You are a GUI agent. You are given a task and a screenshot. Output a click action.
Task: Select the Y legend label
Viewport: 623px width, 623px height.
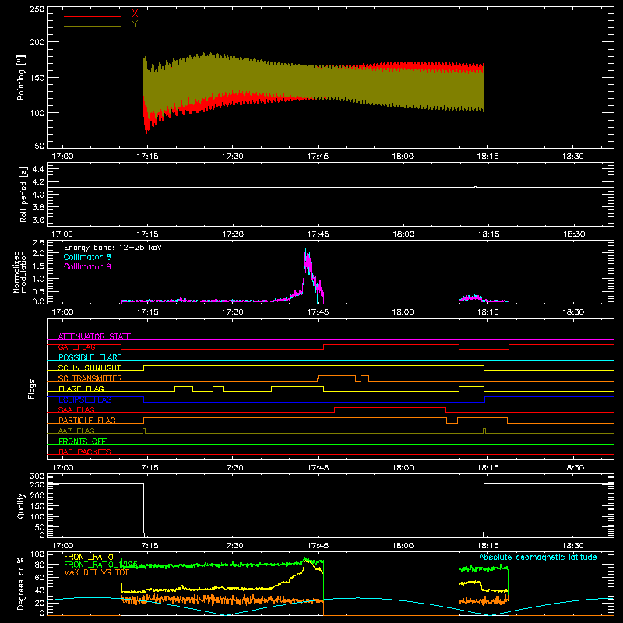[135, 24]
